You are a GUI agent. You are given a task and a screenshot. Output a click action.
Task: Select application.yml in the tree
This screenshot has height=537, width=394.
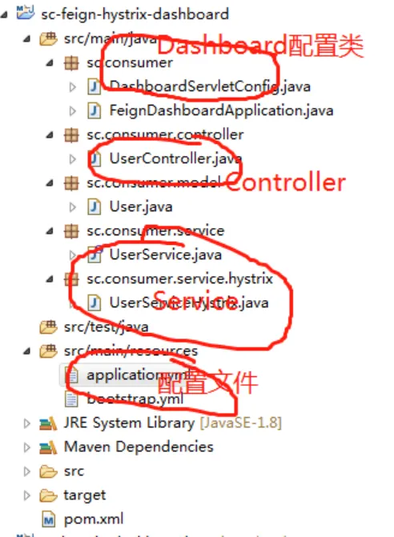[139, 375]
